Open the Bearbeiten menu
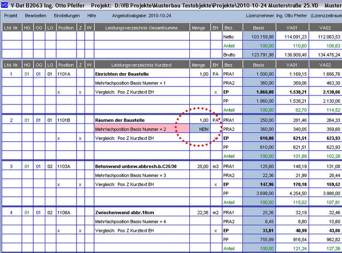Screen dimensions: 342x253 click(36, 15)
